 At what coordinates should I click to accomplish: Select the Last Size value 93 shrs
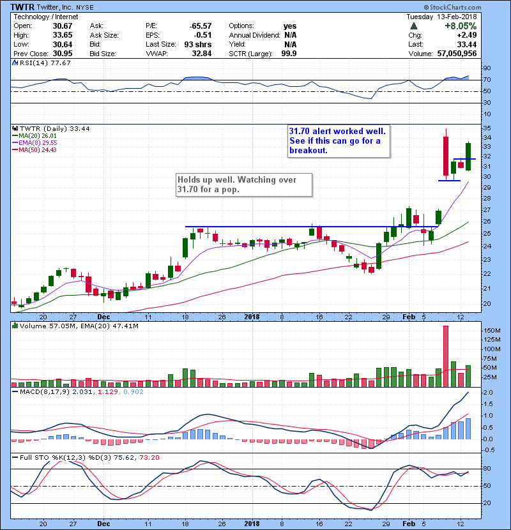(x=198, y=45)
